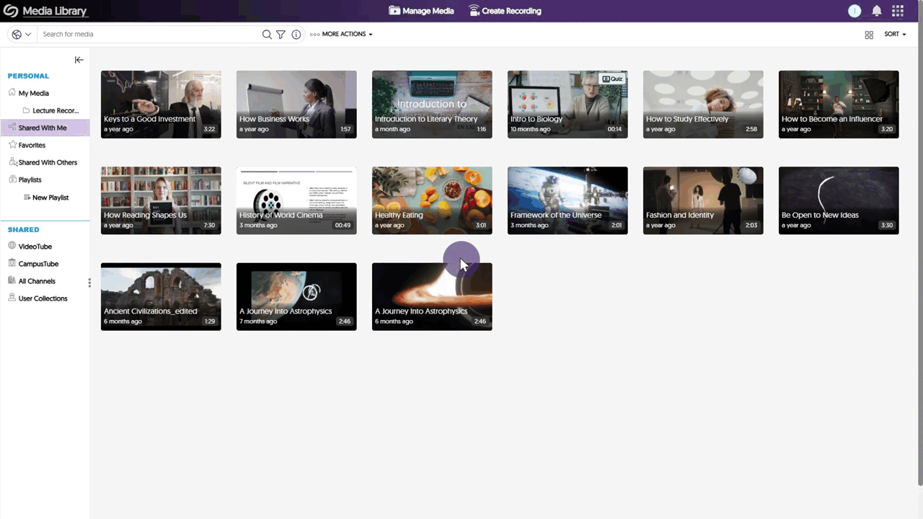Image resolution: width=923 pixels, height=519 pixels.
Task: Create a New Playlist
Action: tap(50, 197)
